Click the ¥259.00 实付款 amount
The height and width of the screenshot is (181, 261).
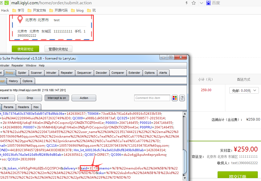coord(246,149)
